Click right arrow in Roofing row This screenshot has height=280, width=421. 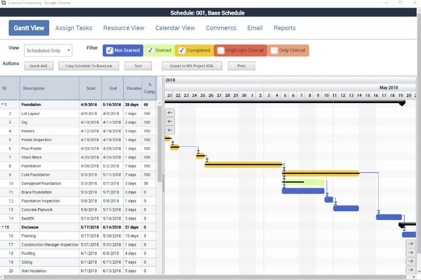411,252
